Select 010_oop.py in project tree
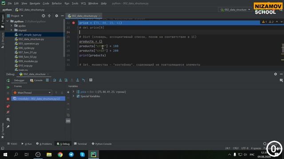This screenshot has height=159, width=284. [x=25, y=66]
